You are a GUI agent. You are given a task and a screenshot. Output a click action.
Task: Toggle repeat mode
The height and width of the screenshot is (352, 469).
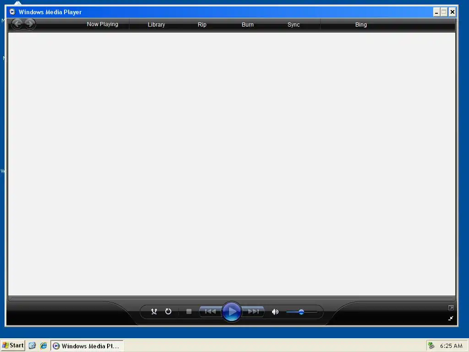tap(169, 312)
